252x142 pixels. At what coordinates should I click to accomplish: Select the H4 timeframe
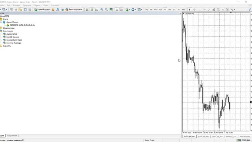tap(170, 9)
